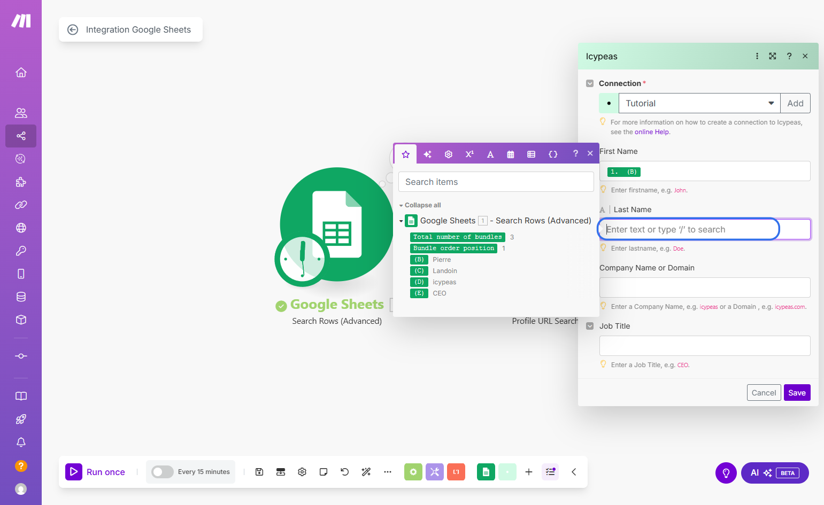Click Add connection button

(795, 103)
